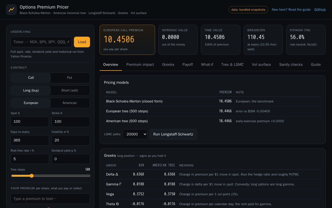Choose Long (buy) position
332x208 pixels.
click(31, 90)
